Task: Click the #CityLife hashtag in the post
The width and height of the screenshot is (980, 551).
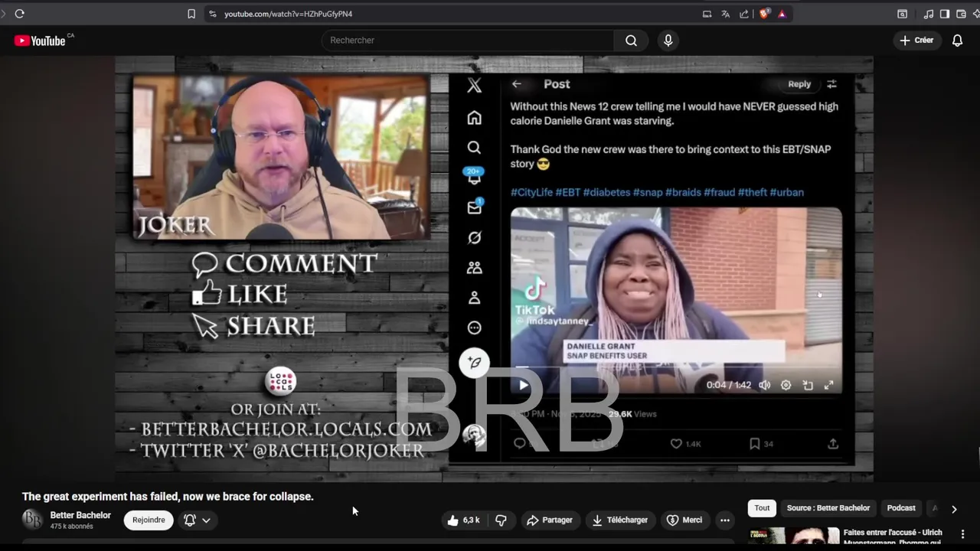Action: coord(531,192)
